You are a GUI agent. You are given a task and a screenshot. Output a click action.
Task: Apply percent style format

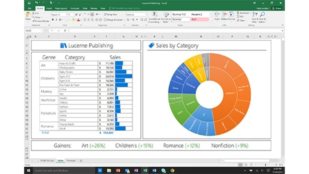pyautogui.click(x=133, y=20)
